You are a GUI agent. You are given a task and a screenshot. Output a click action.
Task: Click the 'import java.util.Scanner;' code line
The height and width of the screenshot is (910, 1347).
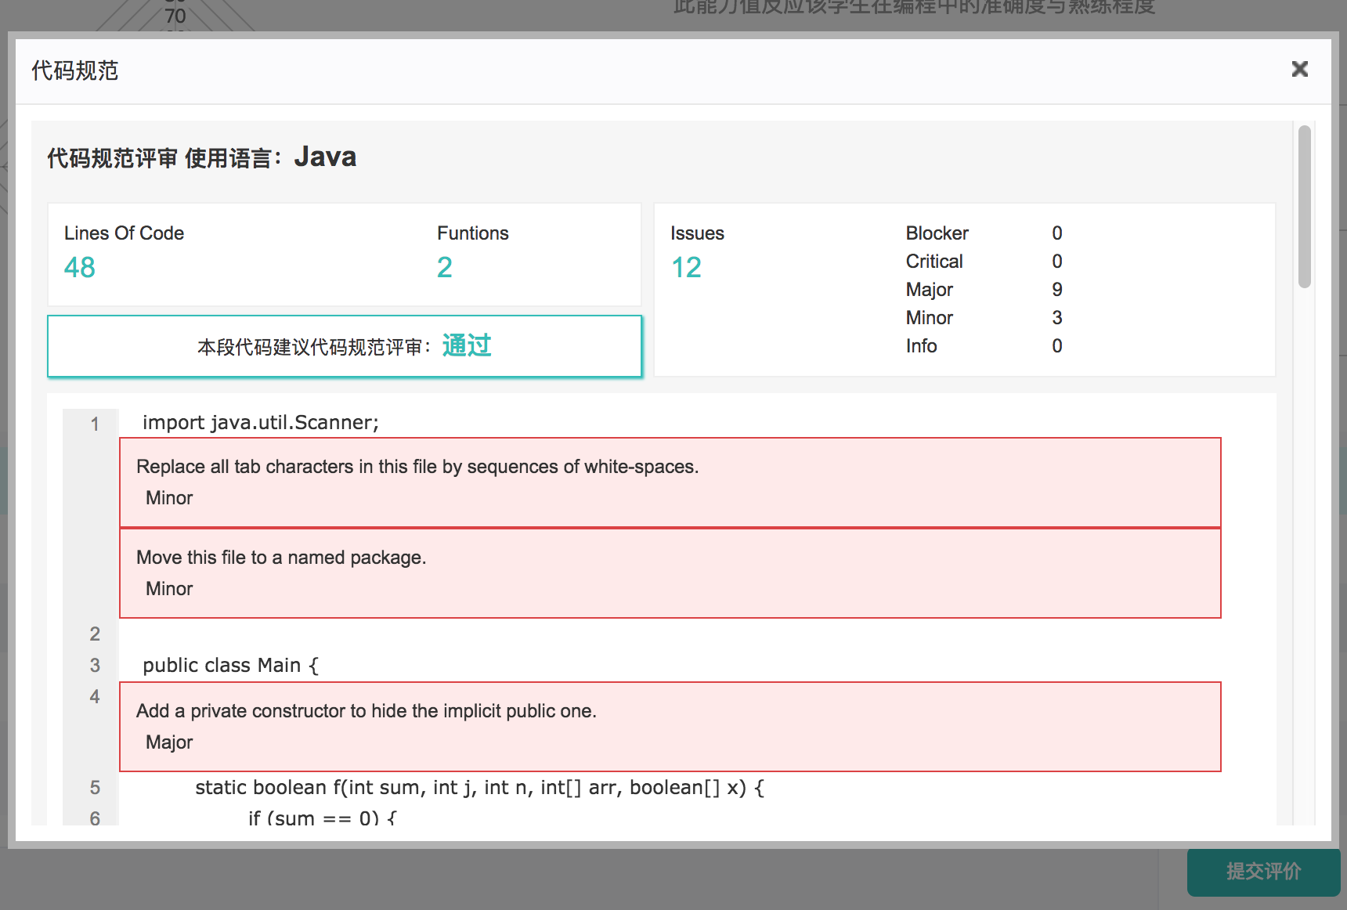[260, 423]
